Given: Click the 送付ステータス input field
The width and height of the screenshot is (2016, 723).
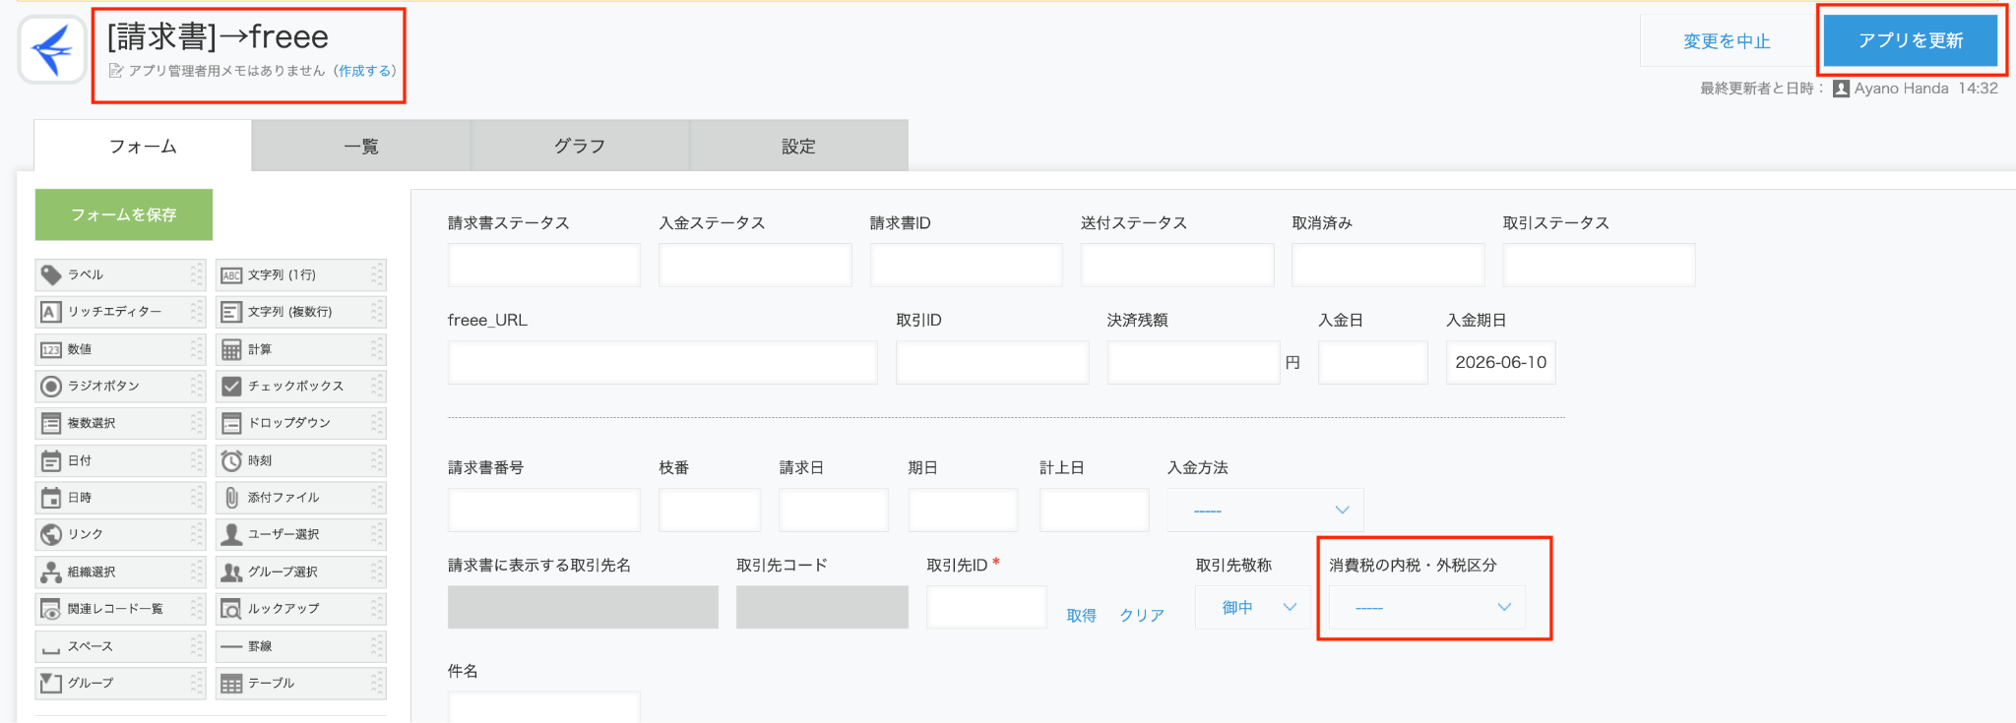Looking at the screenshot, I should click(x=1177, y=265).
